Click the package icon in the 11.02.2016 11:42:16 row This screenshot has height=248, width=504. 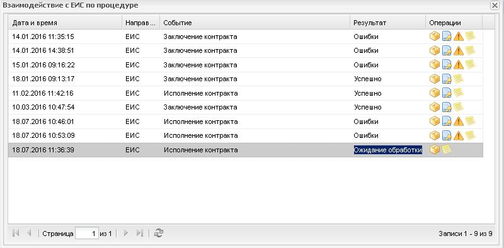pos(435,93)
